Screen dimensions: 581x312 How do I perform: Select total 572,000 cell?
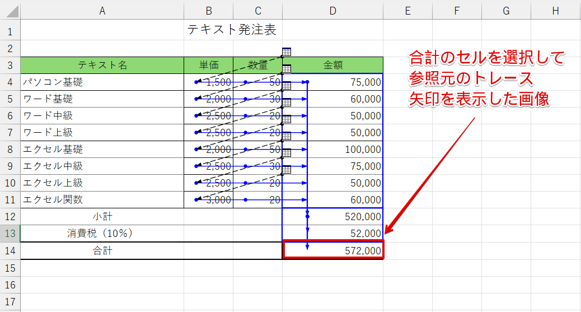332,250
